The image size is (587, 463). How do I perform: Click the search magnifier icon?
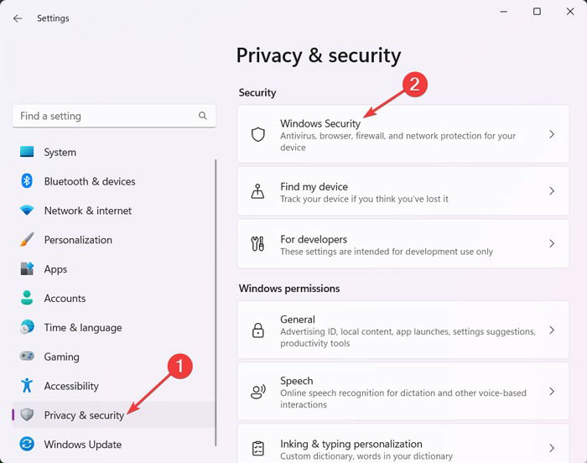tap(203, 116)
